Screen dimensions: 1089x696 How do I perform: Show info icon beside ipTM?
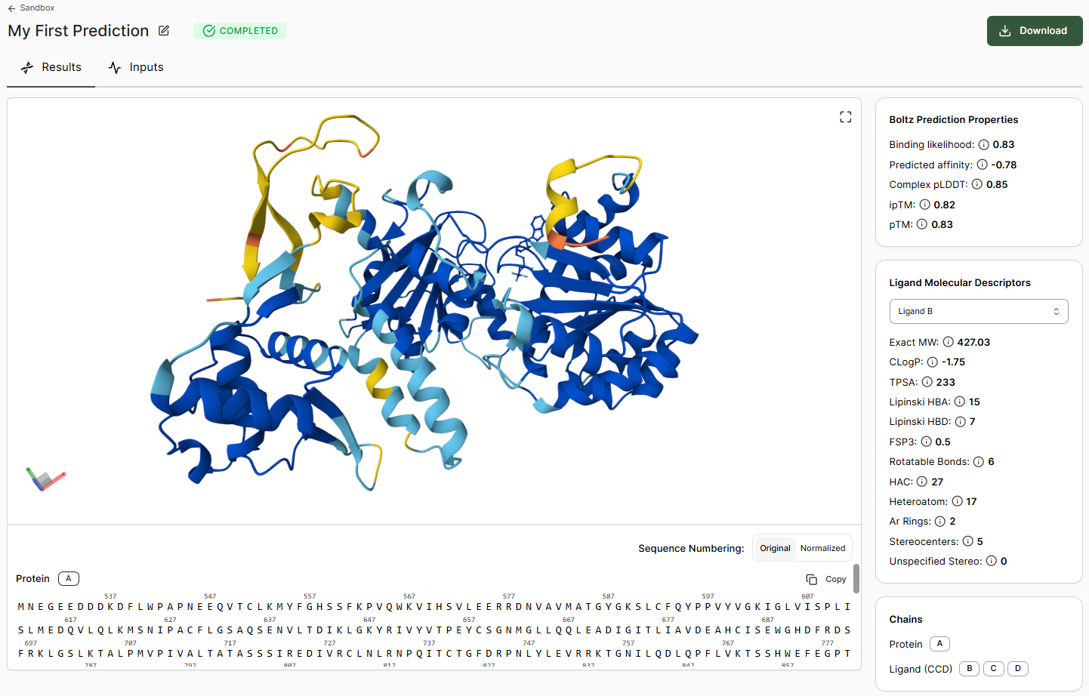(924, 205)
